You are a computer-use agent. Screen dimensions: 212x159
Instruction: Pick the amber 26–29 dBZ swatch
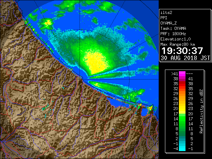[x=182, y=99]
